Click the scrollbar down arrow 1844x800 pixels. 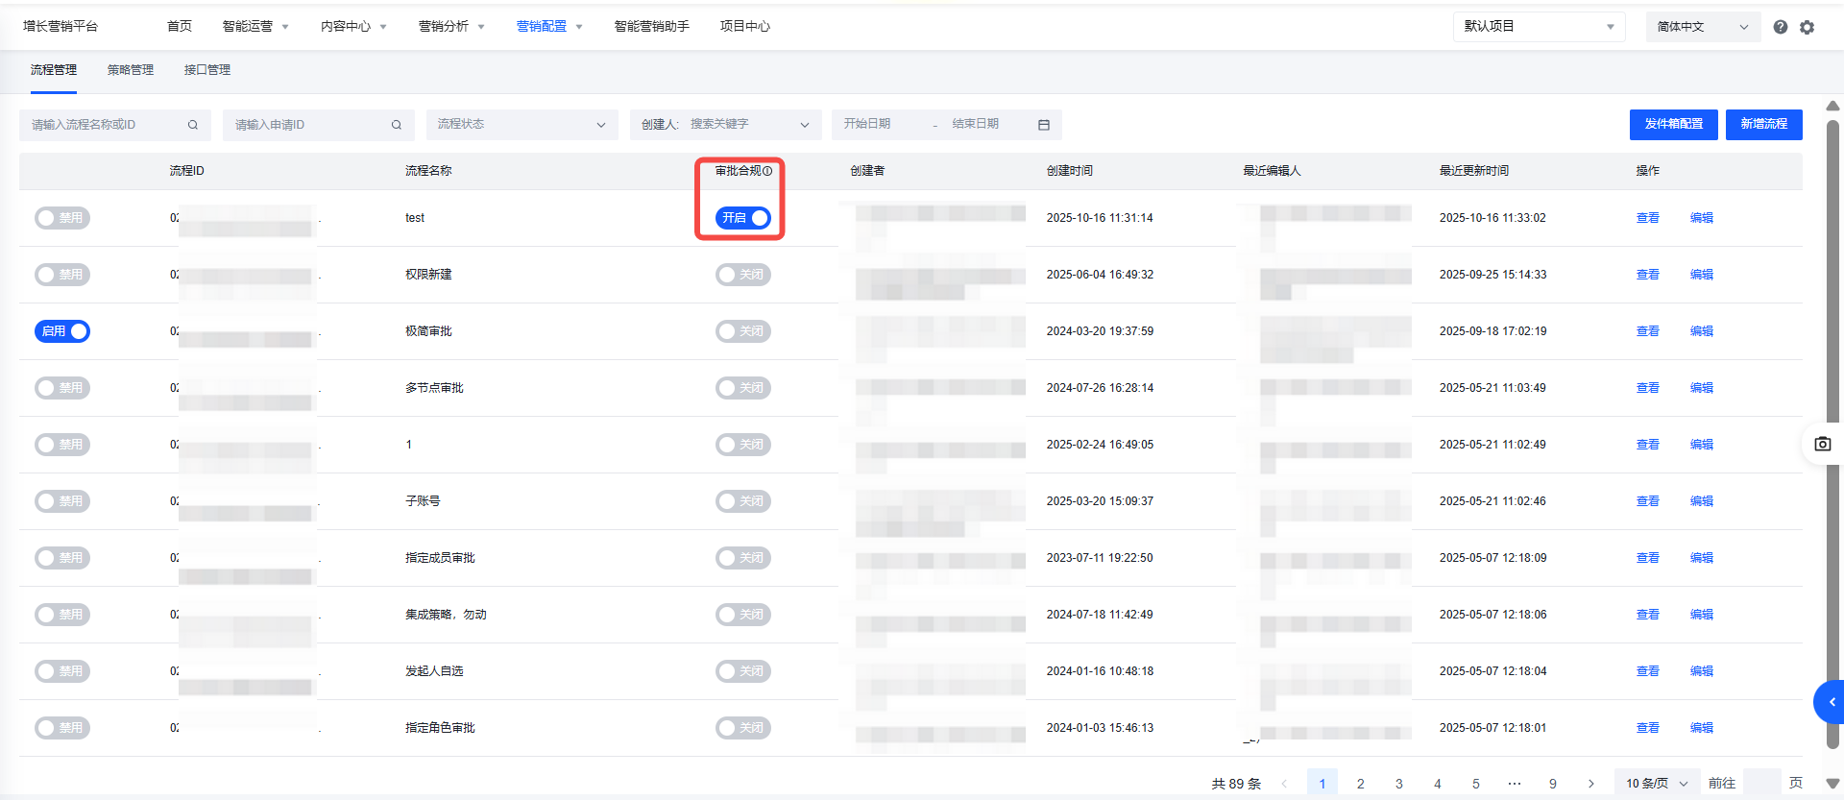click(1832, 784)
